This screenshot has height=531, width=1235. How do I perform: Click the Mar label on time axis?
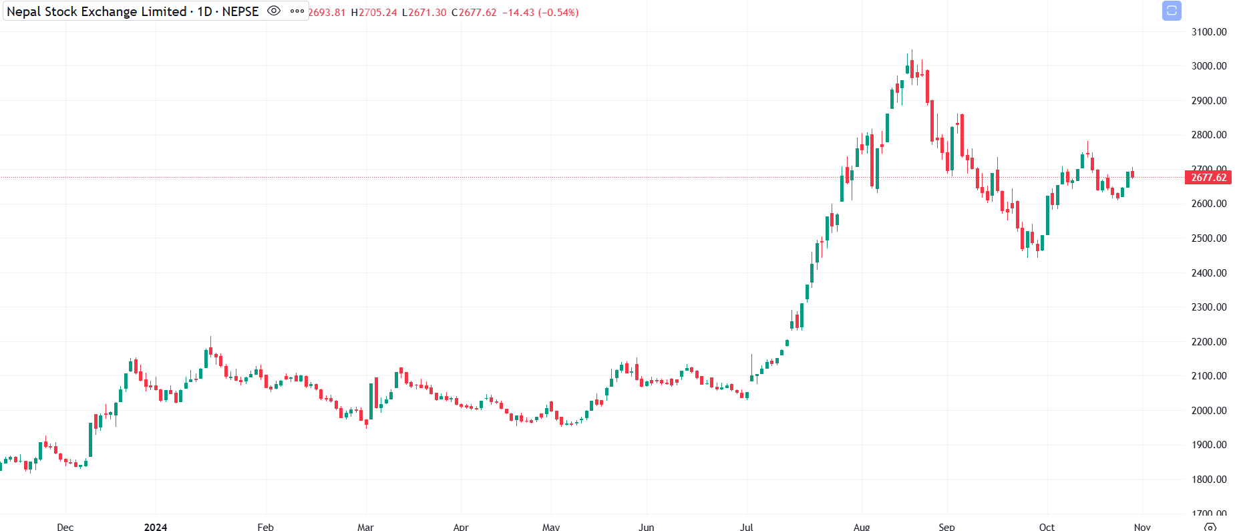pos(366,527)
